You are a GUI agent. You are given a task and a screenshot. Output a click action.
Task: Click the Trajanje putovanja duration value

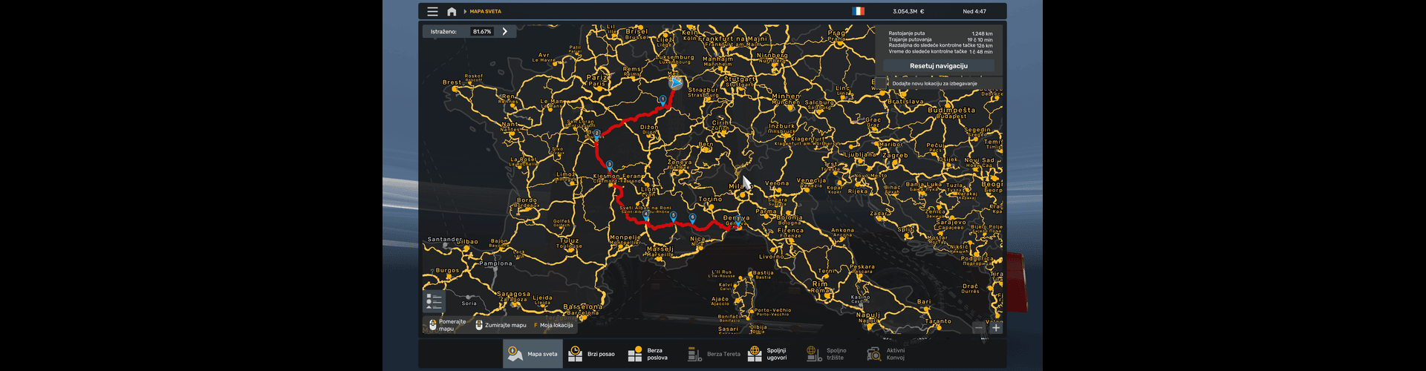click(980, 39)
